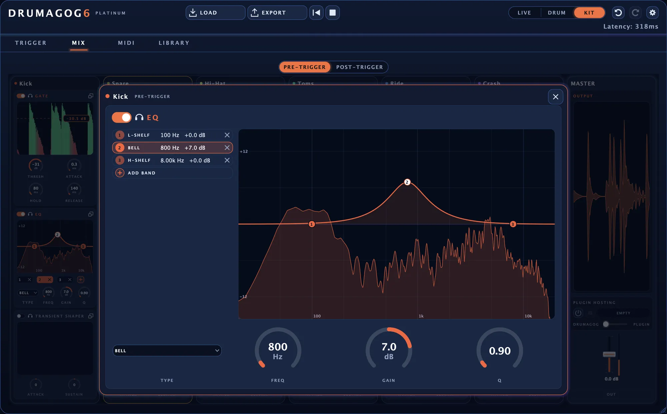Select the Hi-Hat channel tab
This screenshot has height=414, width=667.
(x=240, y=81)
